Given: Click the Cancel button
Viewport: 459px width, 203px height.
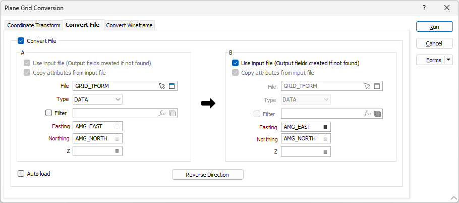Looking at the screenshot, I should click(x=434, y=43).
